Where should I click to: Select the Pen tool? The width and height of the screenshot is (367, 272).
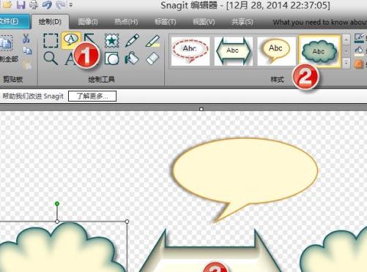[x=132, y=40]
